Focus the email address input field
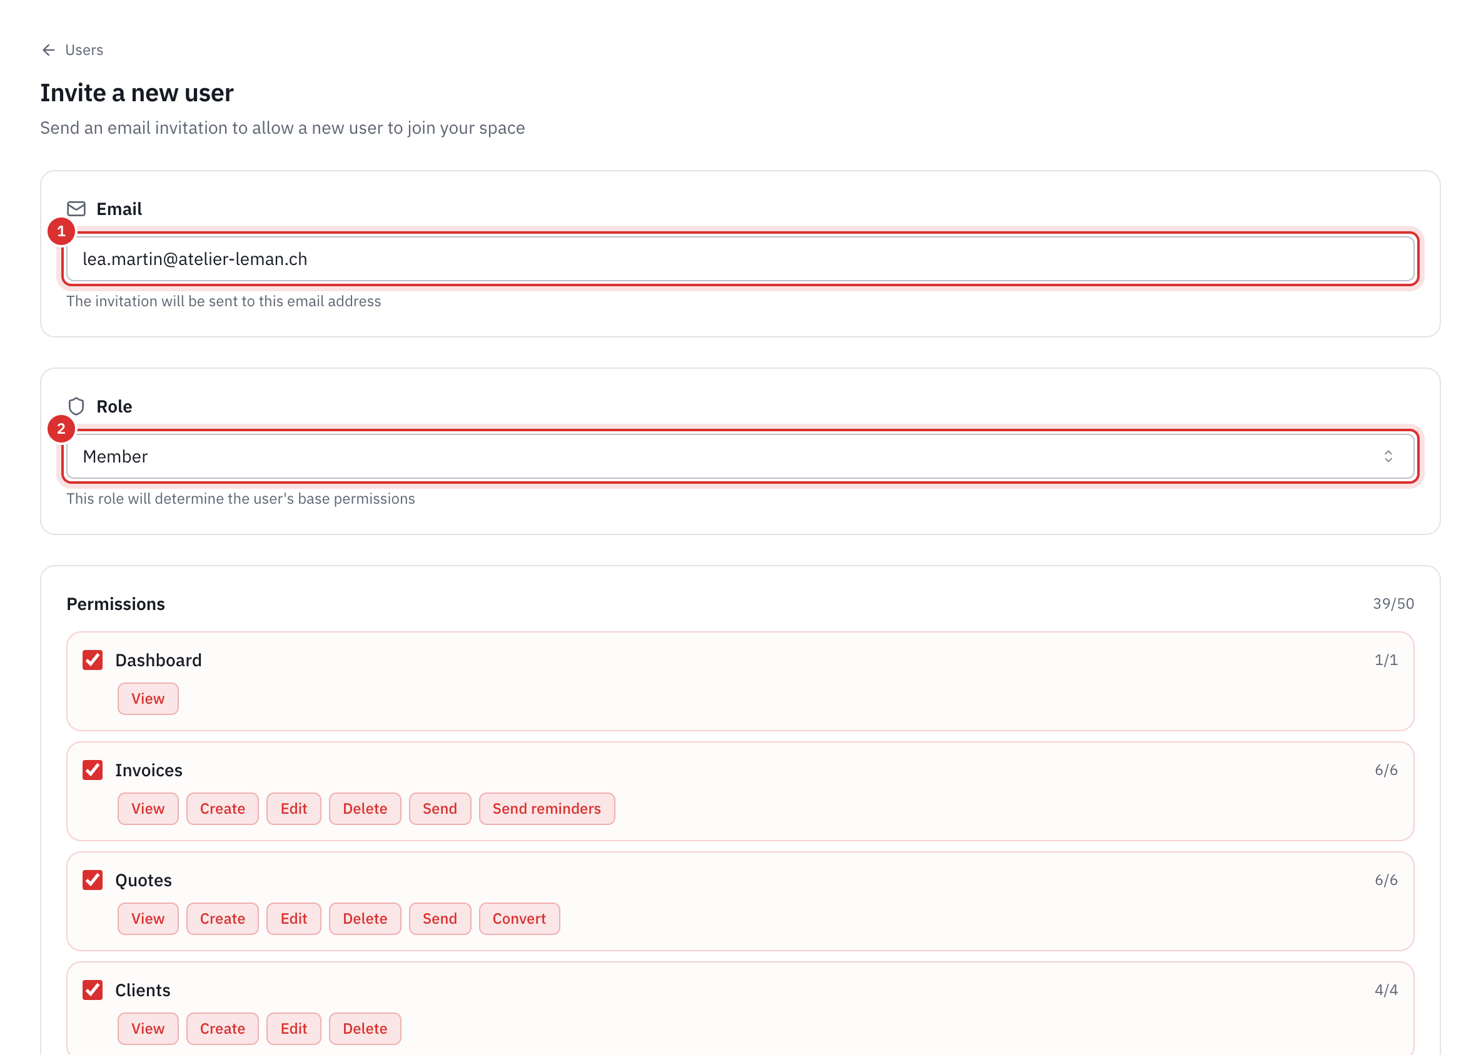 click(740, 259)
